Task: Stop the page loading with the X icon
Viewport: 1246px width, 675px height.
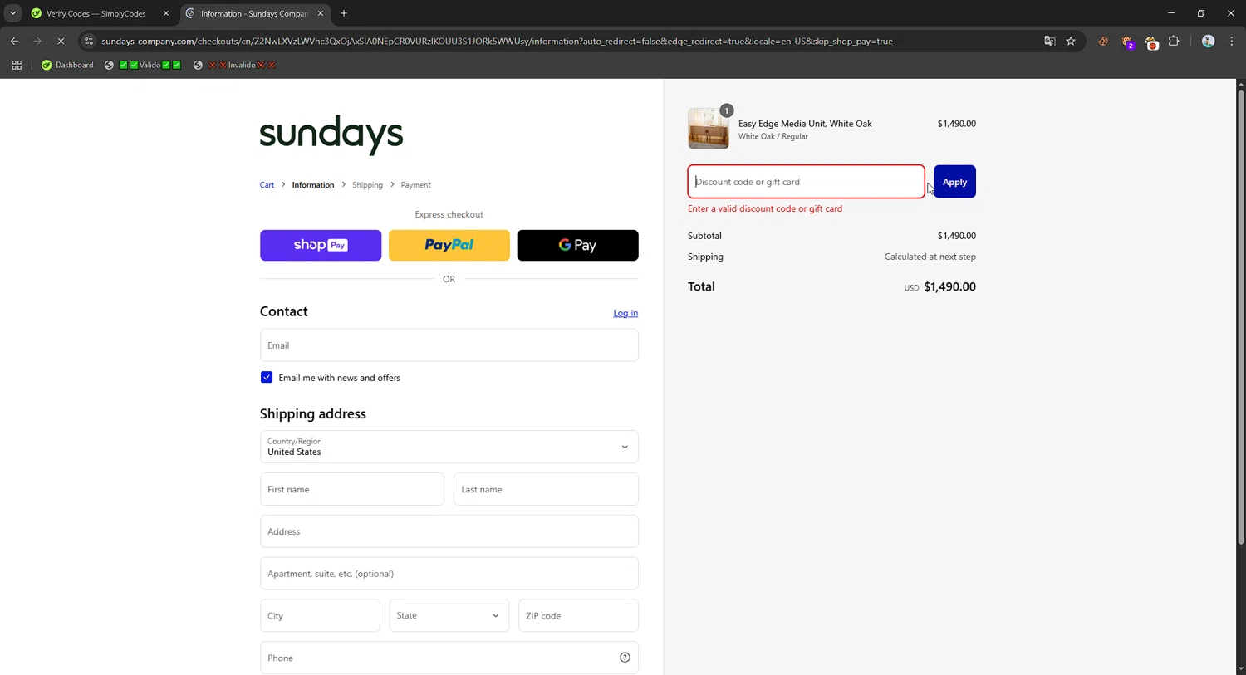Action: point(61,41)
